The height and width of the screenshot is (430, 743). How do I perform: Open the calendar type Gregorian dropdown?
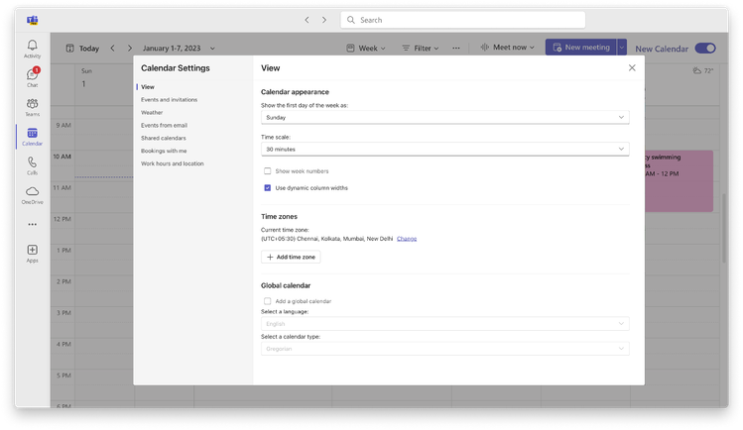[445, 349]
